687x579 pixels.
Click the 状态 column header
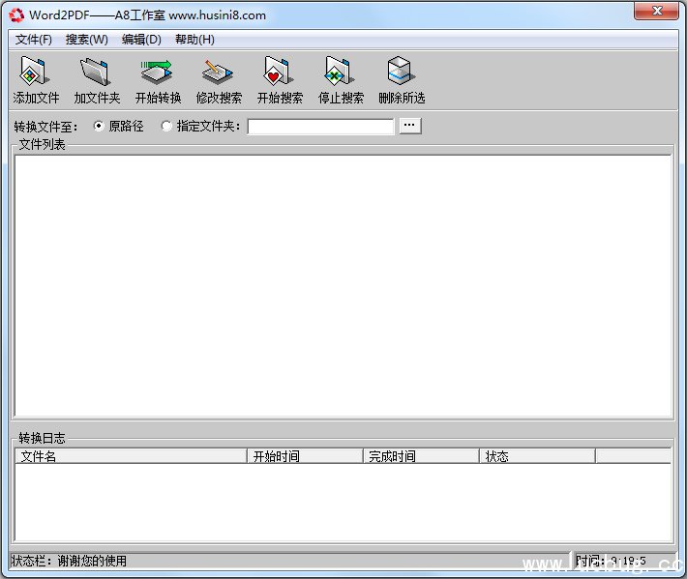[537, 456]
